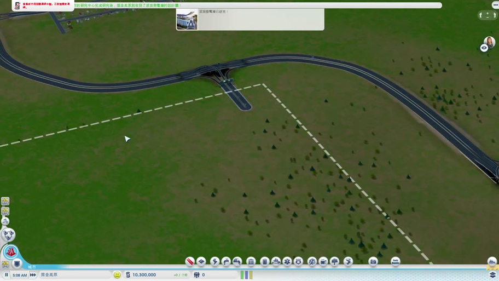The image size is (499, 281).
Task: Toggle data layers stack icon
Action: pyautogui.click(x=492, y=274)
